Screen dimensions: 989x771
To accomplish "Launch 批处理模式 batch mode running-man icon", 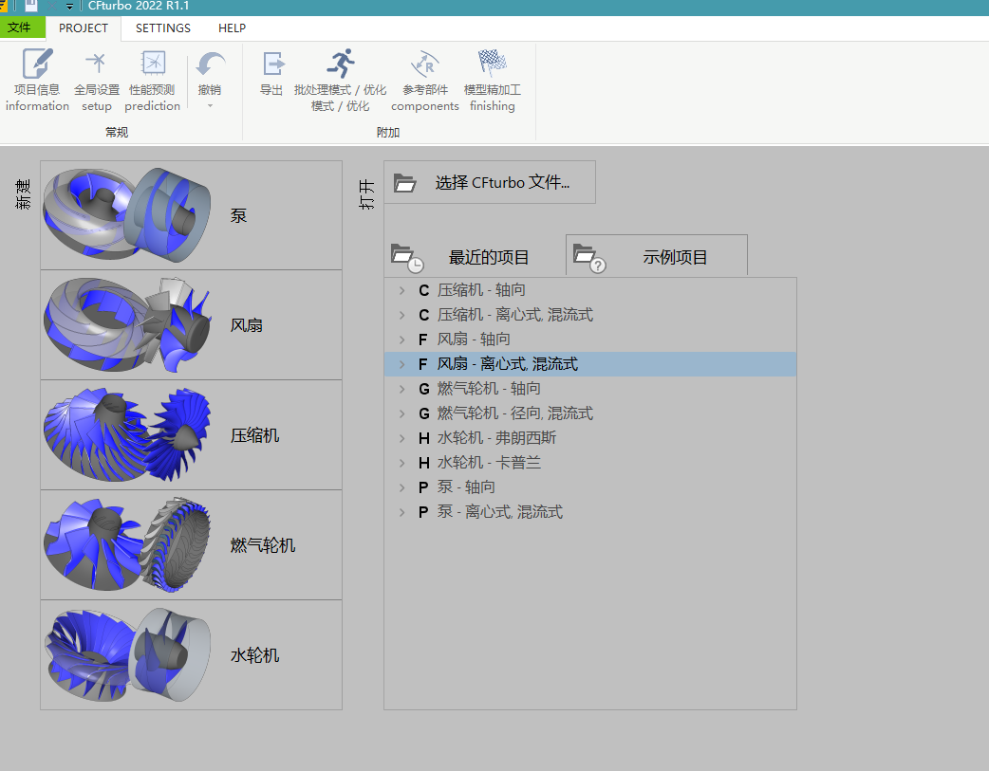I will [x=340, y=64].
